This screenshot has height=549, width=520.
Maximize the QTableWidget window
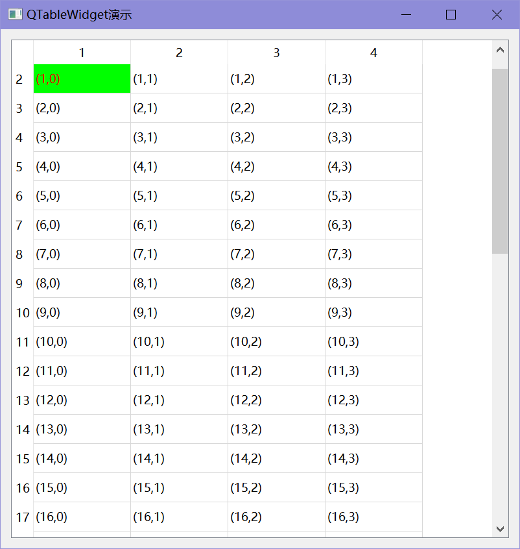click(x=451, y=14)
